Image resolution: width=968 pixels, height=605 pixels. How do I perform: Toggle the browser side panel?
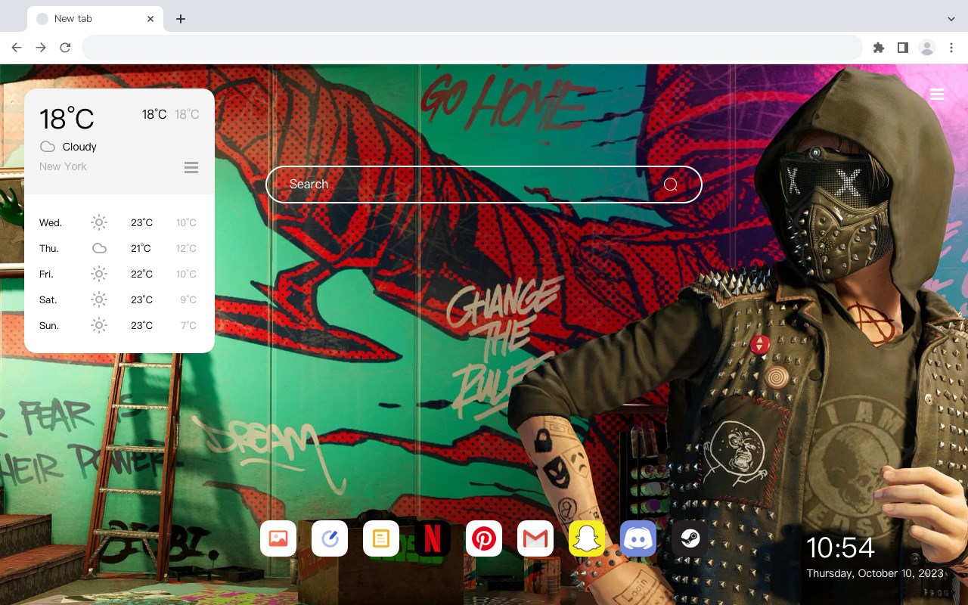[x=902, y=48]
